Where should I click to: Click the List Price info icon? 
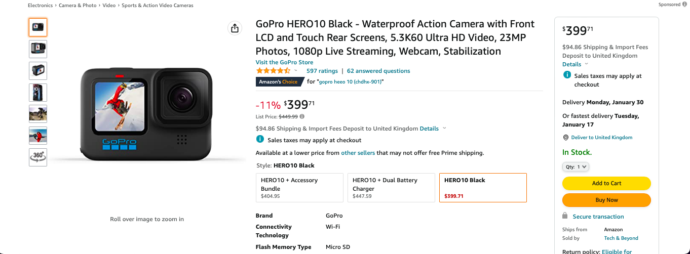[302, 116]
